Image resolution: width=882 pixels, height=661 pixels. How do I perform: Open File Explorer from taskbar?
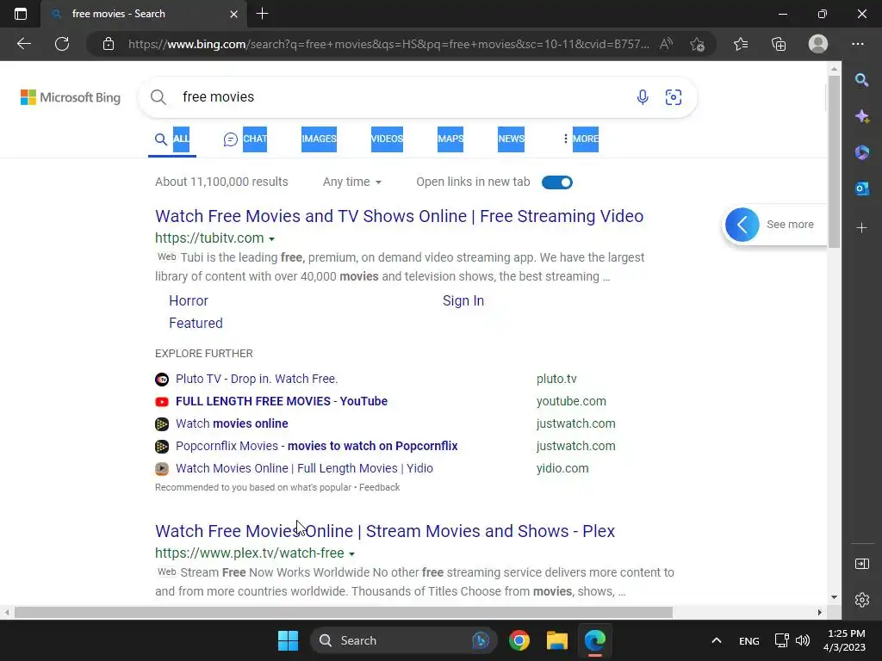pos(557,640)
